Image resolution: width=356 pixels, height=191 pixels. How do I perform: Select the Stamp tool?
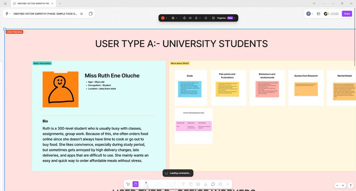(x=205, y=184)
